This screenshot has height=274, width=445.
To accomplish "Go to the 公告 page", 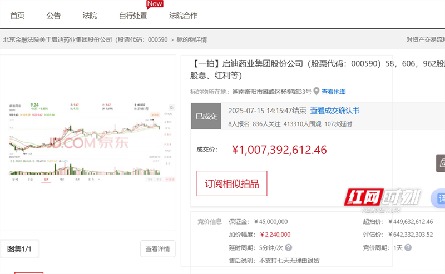I will [x=53, y=16].
